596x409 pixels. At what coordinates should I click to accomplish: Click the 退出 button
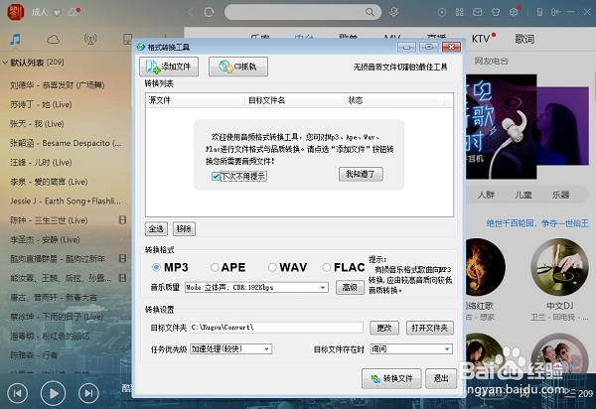pos(441,378)
